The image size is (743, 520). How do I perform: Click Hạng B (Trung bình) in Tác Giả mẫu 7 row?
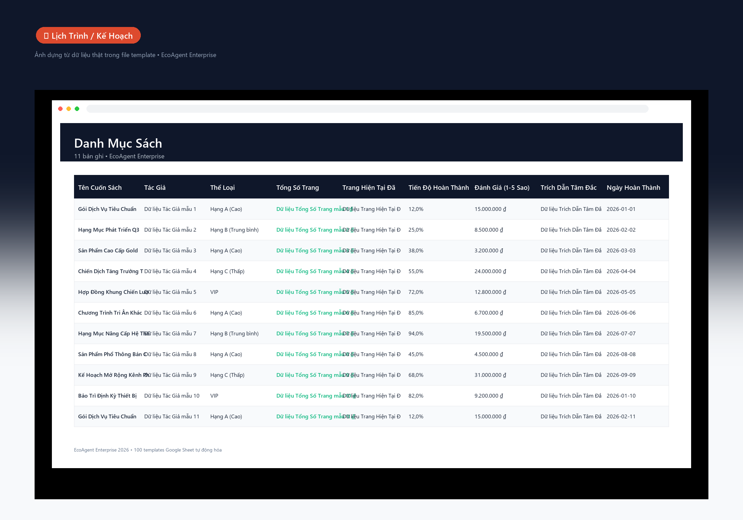click(235, 333)
